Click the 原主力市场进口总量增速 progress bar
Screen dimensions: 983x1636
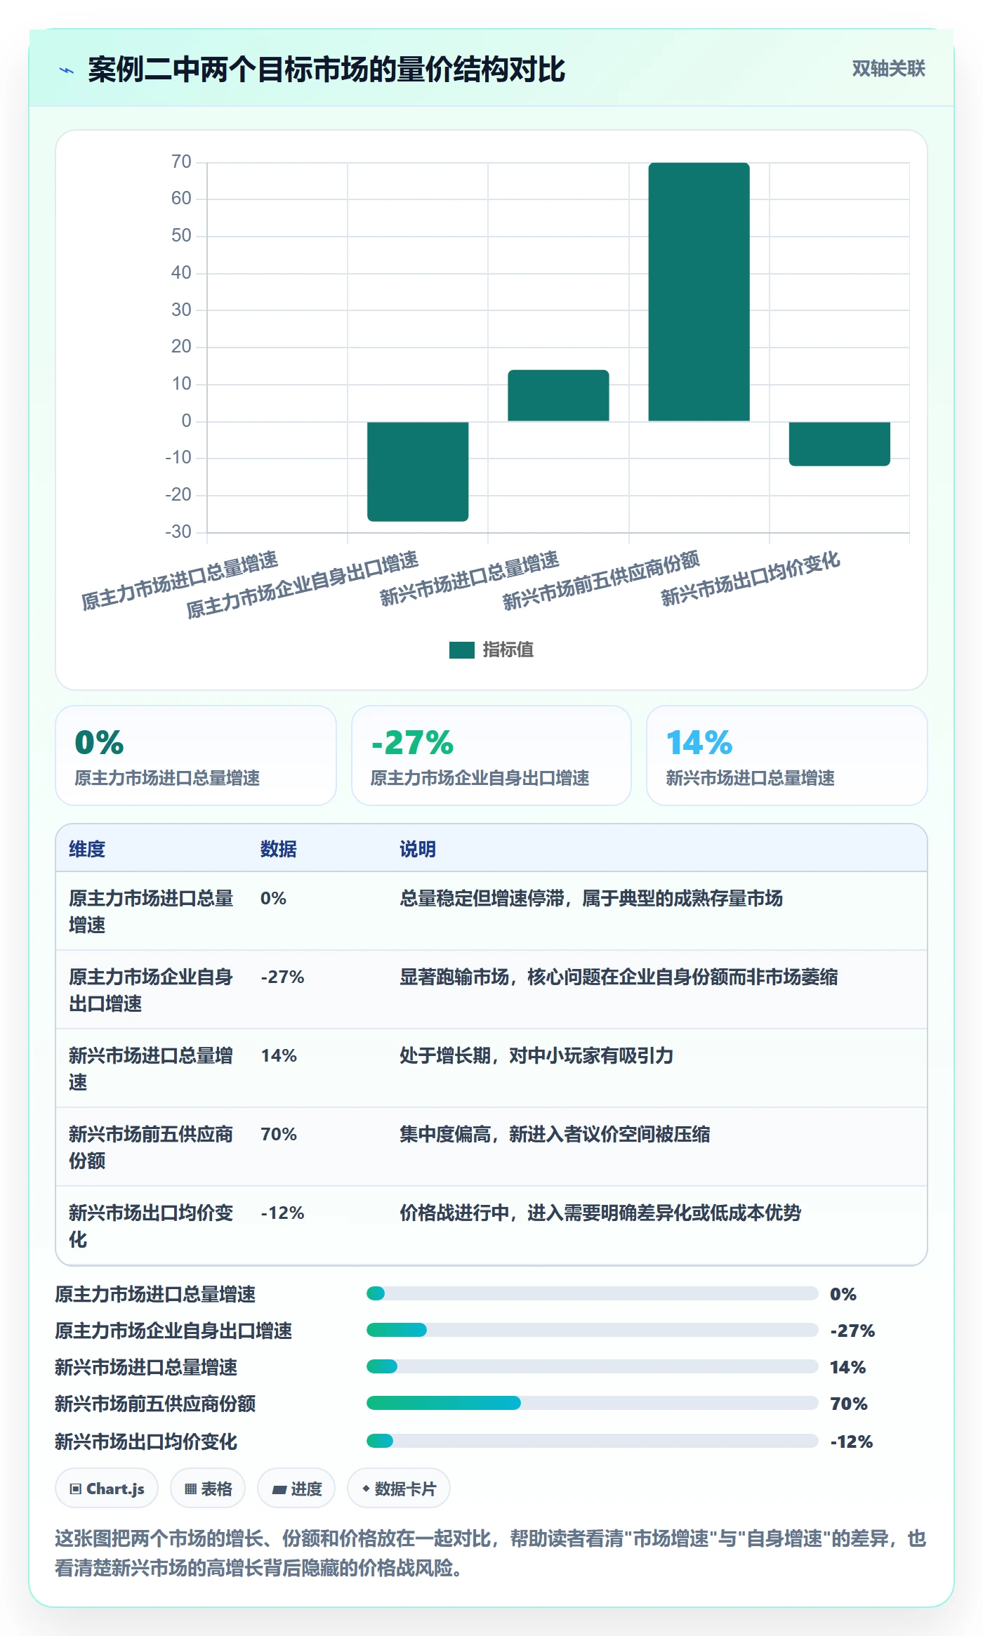(592, 1293)
